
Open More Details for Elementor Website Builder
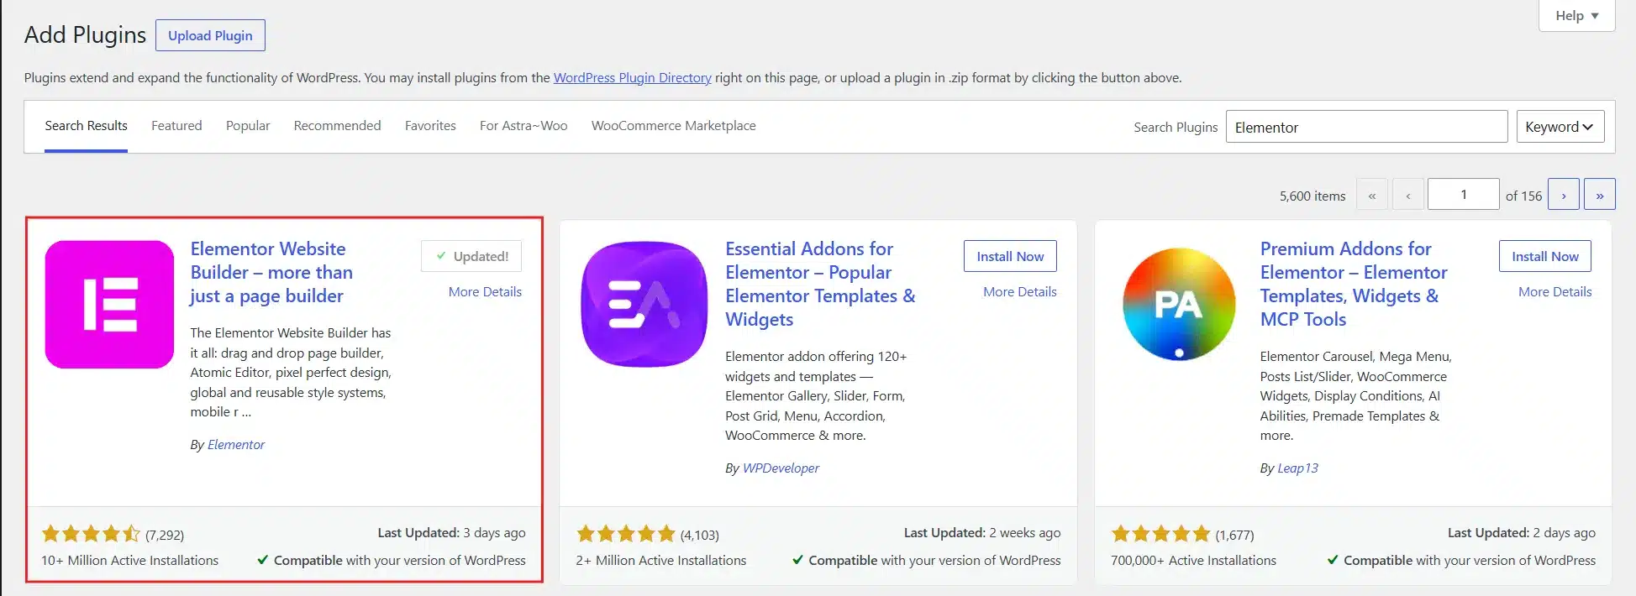click(485, 292)
